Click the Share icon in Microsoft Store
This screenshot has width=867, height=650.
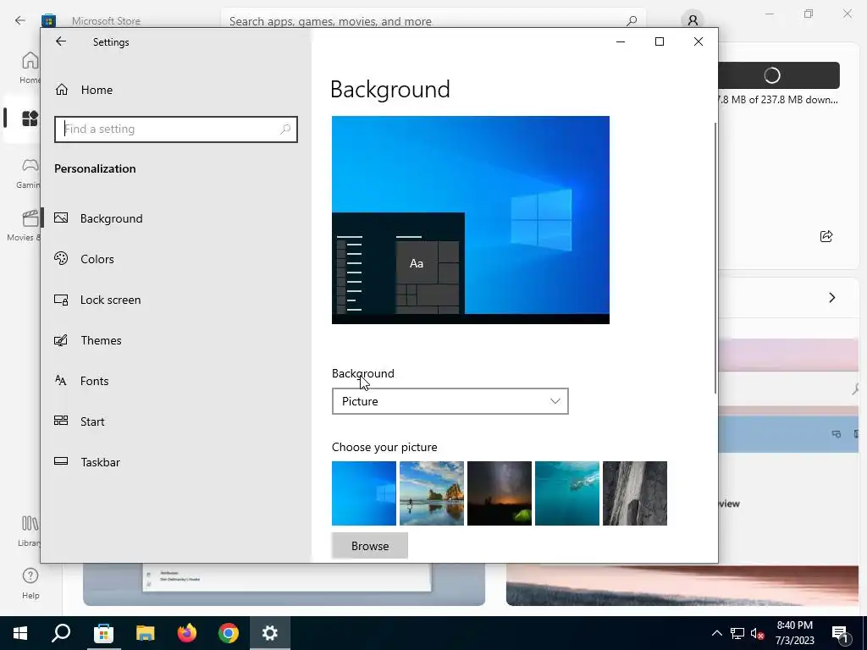pos(826,237)
